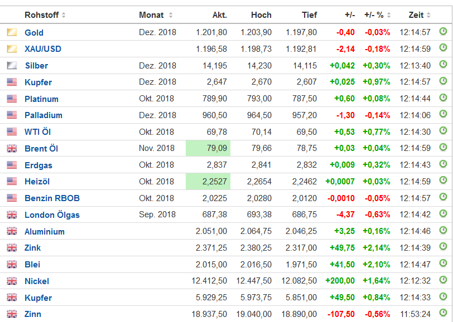
Task: Click the silver bar icon beside Silber
Action: pos(12,66)
